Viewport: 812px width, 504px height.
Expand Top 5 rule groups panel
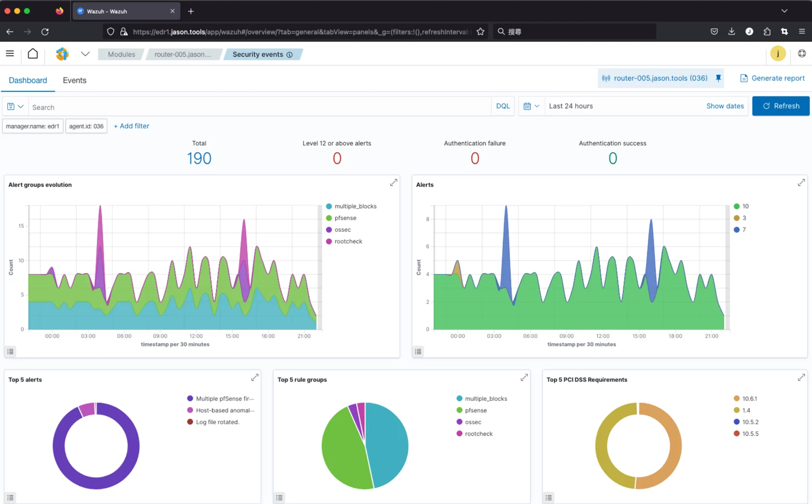click(524, 378)
